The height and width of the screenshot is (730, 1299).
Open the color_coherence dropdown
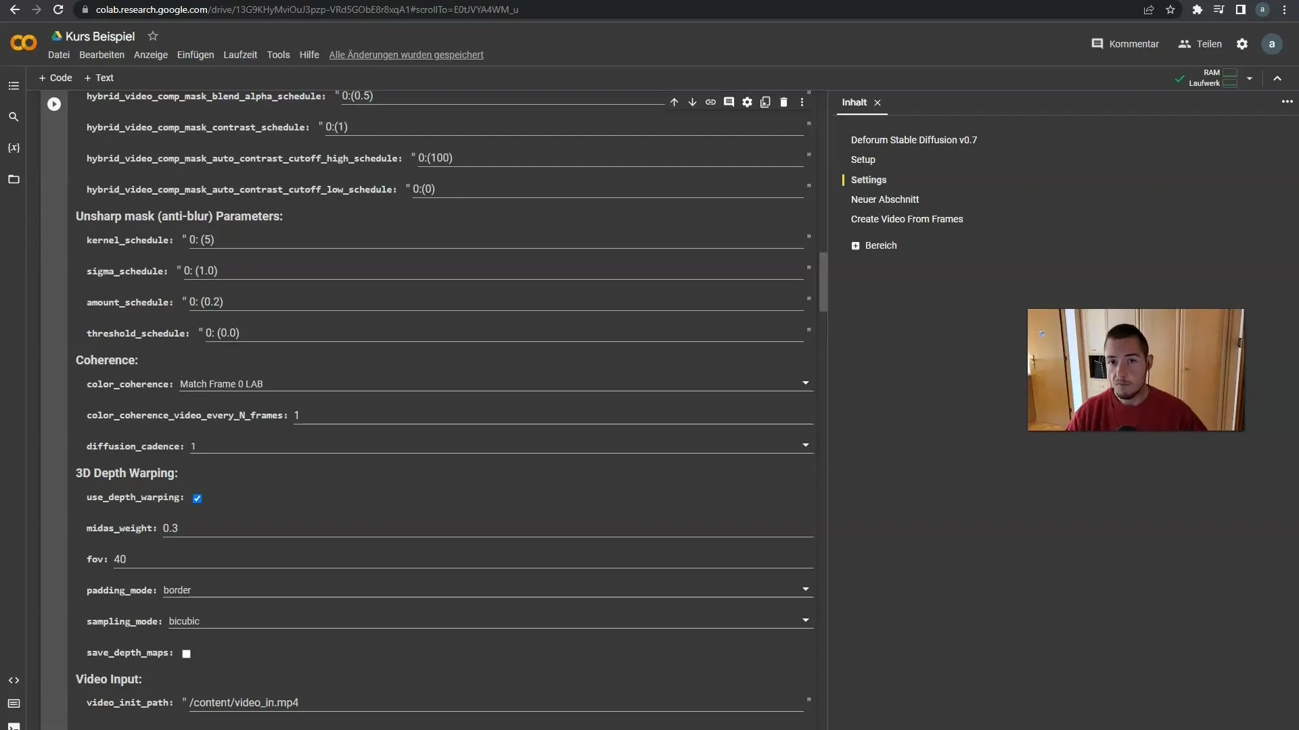[x=495, y=384]
